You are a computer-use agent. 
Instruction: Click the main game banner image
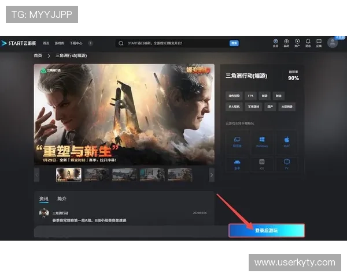click(124, 114)
